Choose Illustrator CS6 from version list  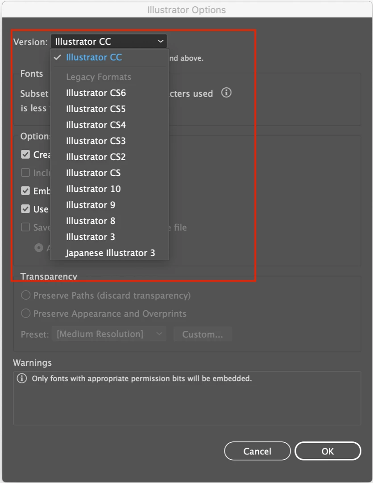(x=109, y=93)
